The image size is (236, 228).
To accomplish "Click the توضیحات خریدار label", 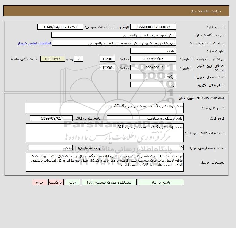I will 212,163.
